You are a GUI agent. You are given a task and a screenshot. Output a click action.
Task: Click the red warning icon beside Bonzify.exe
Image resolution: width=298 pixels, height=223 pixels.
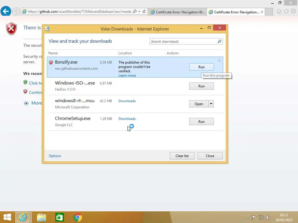pos(51,62)
